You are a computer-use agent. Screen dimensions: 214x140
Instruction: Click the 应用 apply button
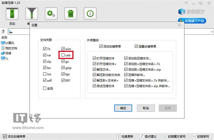tap(168, 108)
